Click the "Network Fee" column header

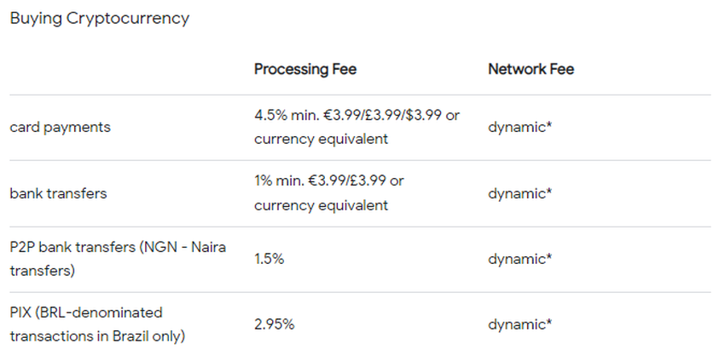click(x=531, y=69)
